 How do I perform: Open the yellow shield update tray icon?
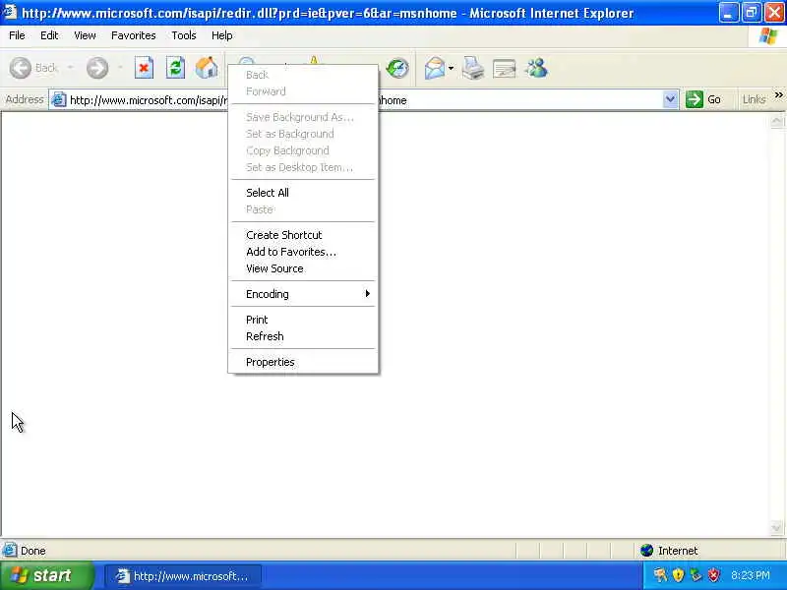click(678, 575)
